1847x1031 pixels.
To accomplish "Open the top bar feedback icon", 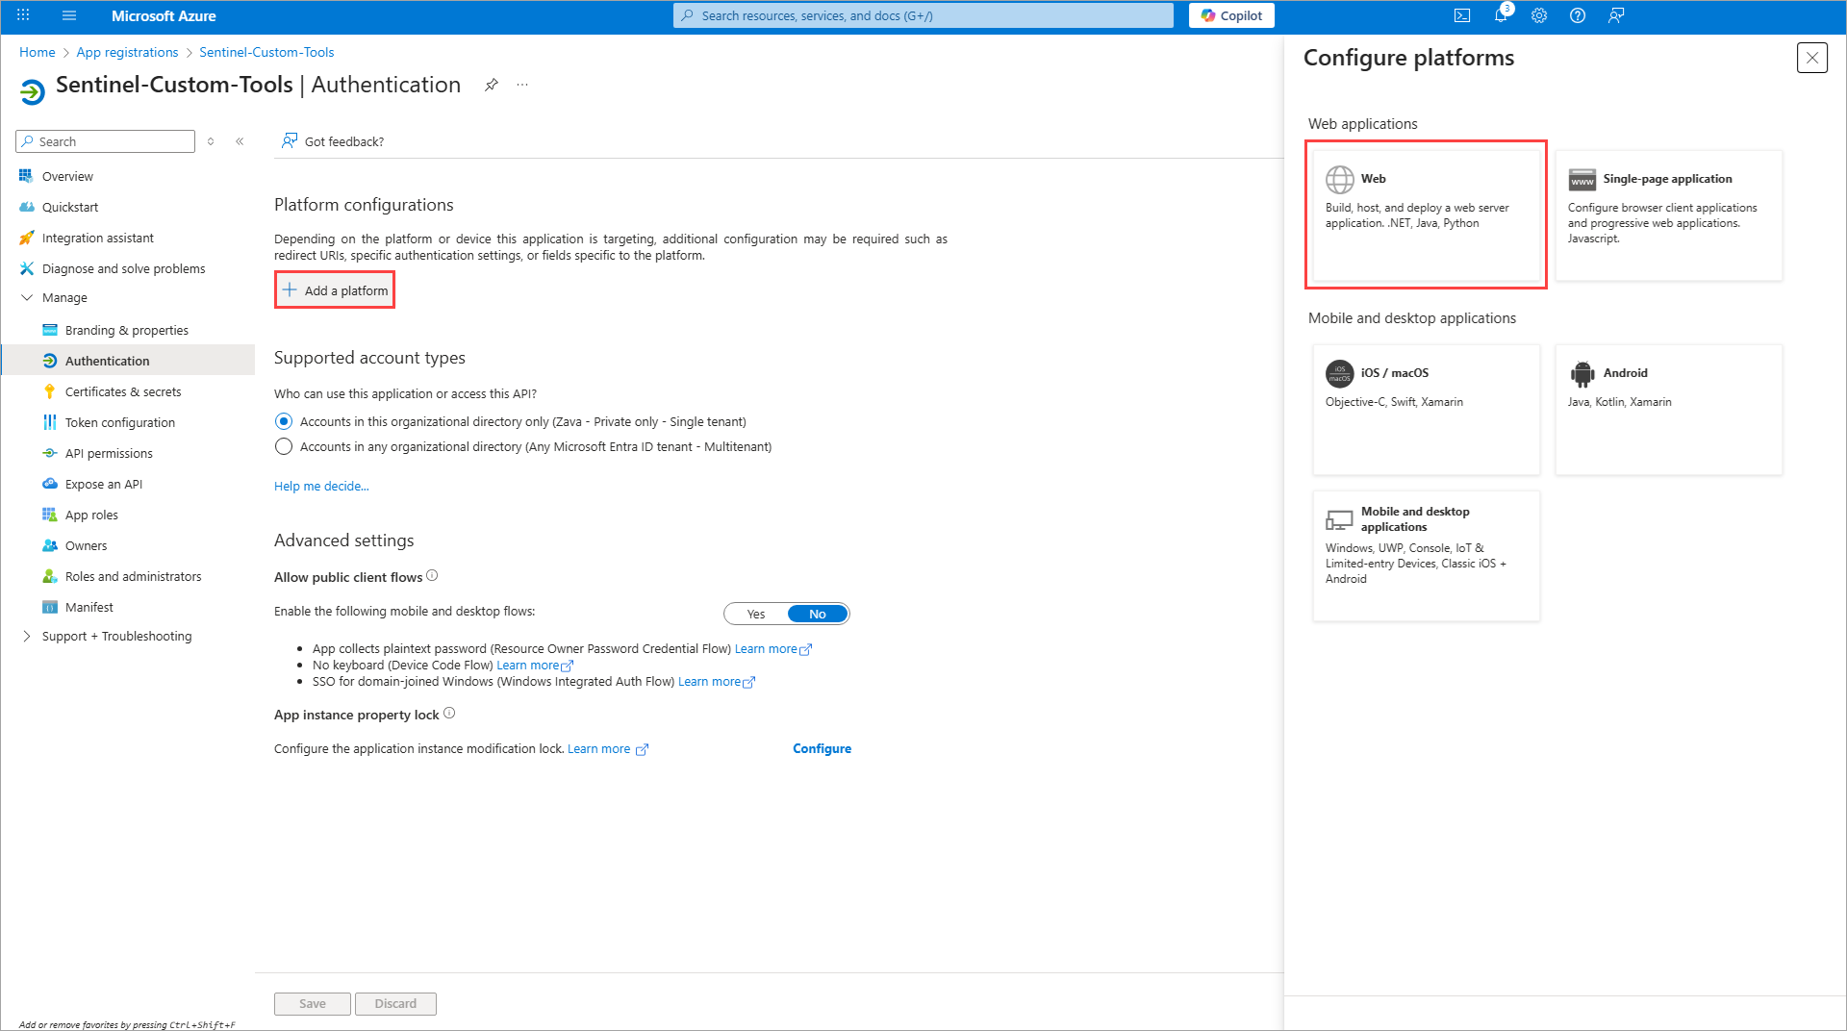I will (1616, 15).
